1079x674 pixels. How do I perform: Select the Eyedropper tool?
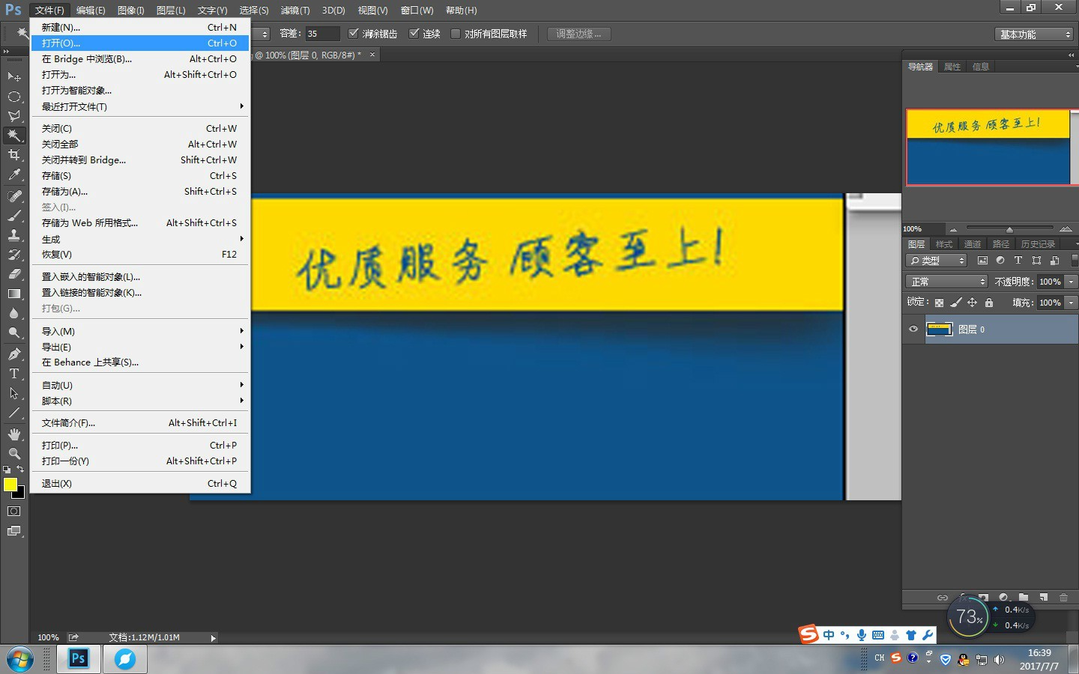pos(14,175)
